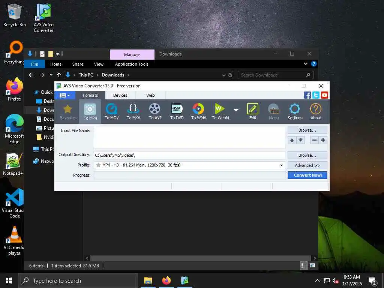This screenshot has width=384, height=288.
Task: Open the Application Tools ribbon tab
Action: coord(132,64)
